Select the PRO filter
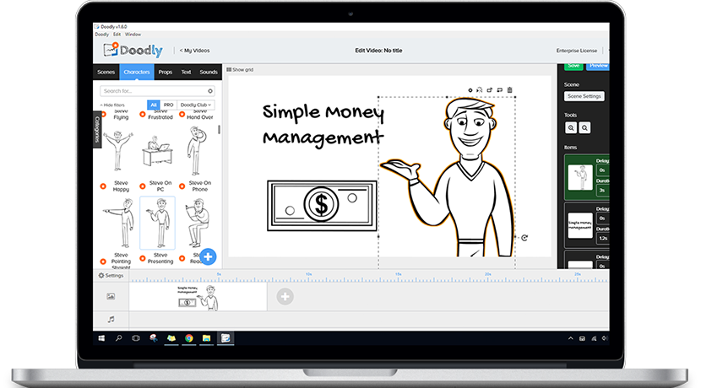The height and width of the screenshot is (388, 701). 169,105
